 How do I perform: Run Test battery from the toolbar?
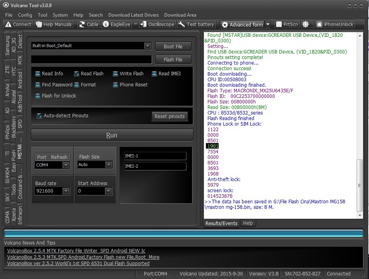click(196, 24)
